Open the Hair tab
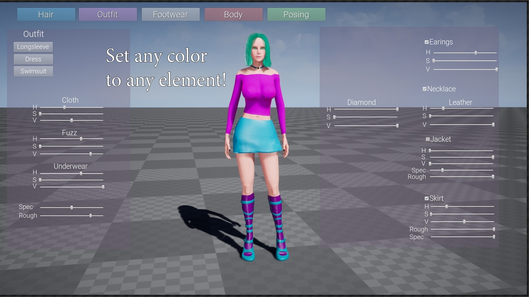Image resolution: width=529 pixels, height=297 pixels. (46, 14)
